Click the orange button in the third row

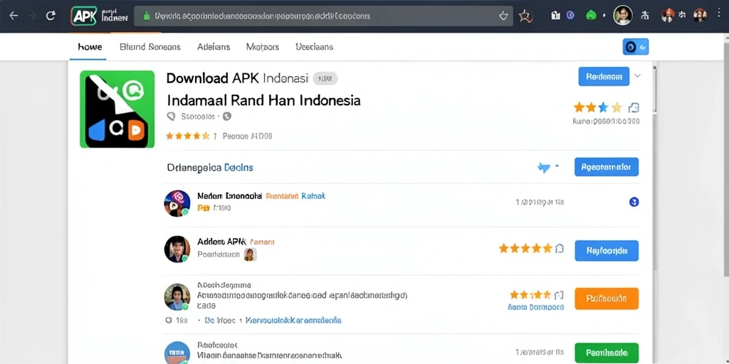click(607, 299)
